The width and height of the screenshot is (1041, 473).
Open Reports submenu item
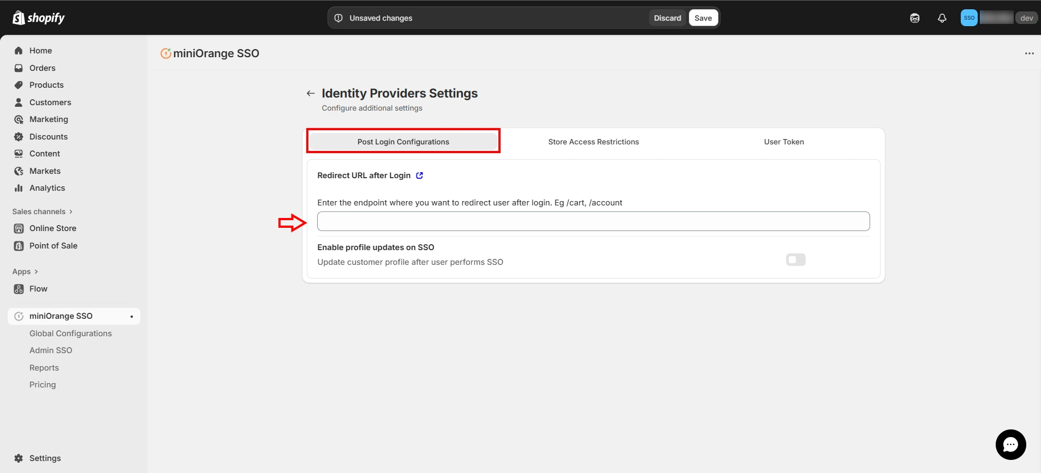pyautogui.click(x=44, y=368)
